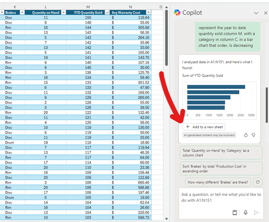Select warranty cost cell 588.72
Image resolution: width=269 pixels, height=222 pixels.
130,218
